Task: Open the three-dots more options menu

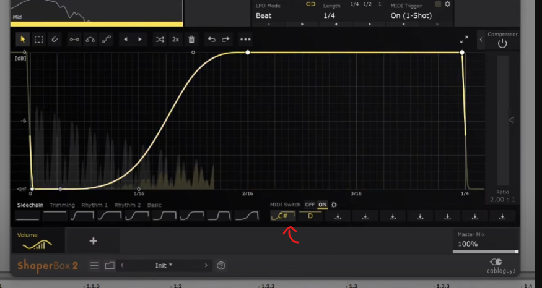Action: pos(245,40)
